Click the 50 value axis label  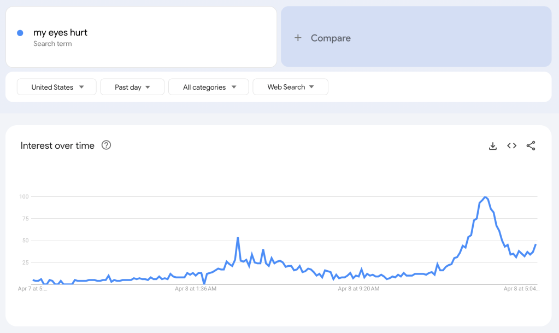pyautogui.click(x=24, y=241)
